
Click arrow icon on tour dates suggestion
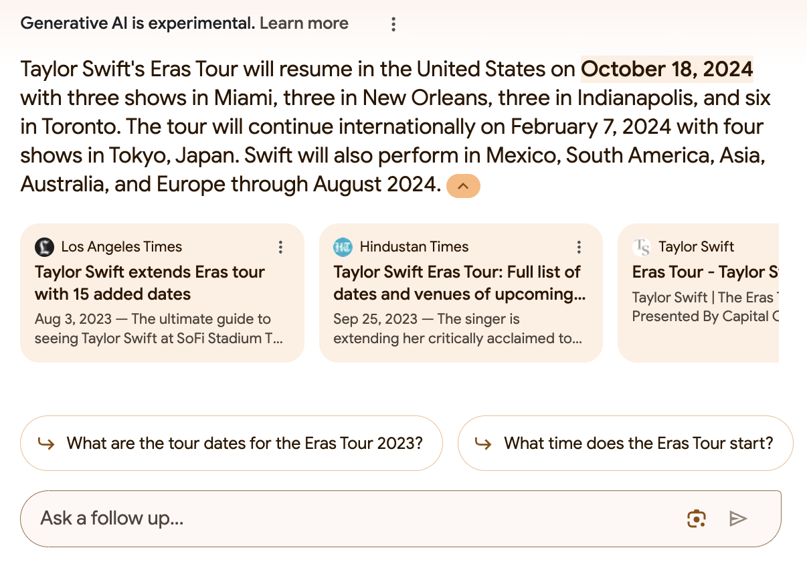coord(46,443)
